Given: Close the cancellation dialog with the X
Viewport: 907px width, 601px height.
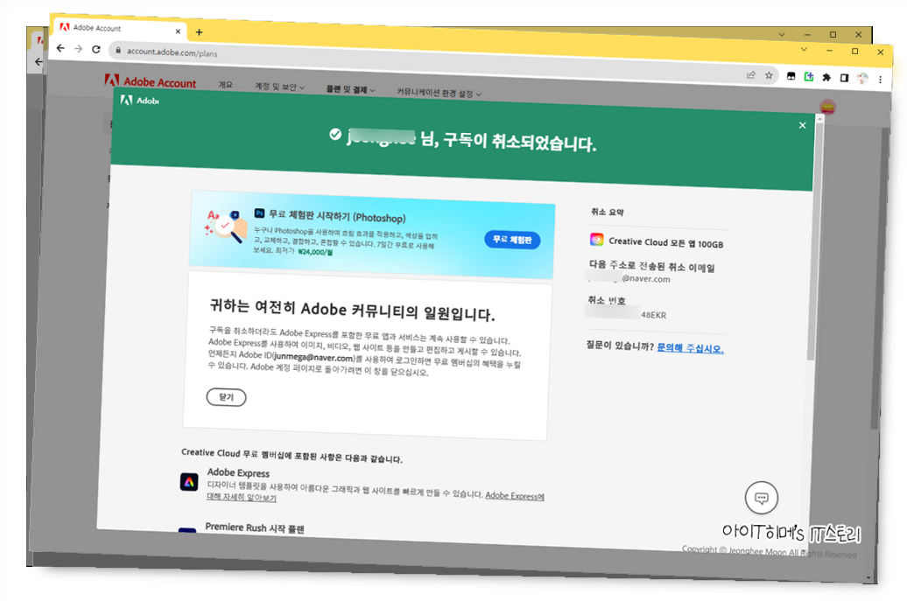Looking at the screenshot, I should (x=802, y=125).
